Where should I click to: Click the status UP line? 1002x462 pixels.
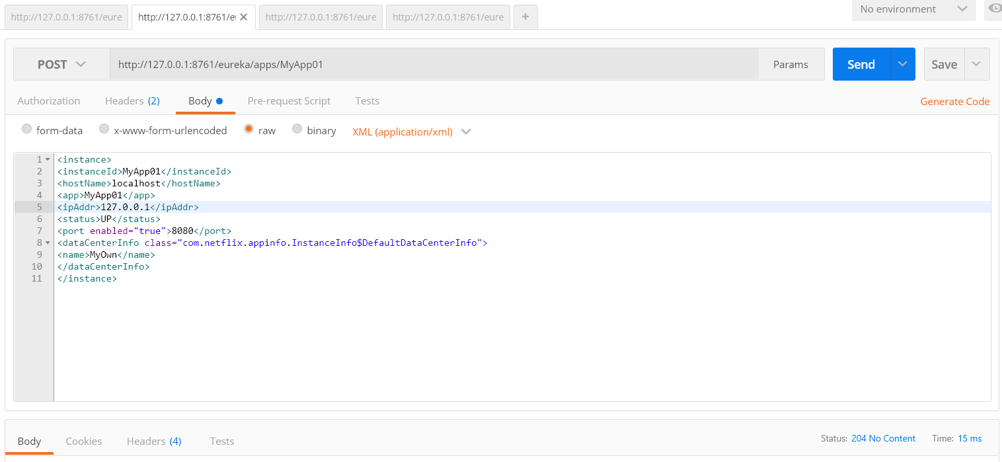pos(109,219)
